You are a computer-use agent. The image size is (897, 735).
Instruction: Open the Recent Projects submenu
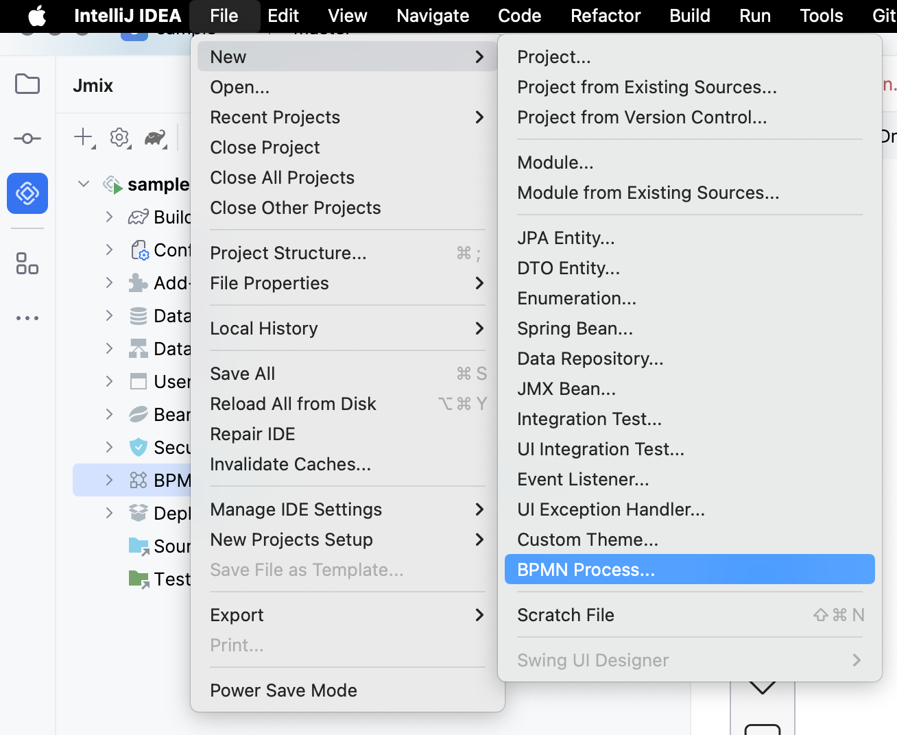[274, 117]
